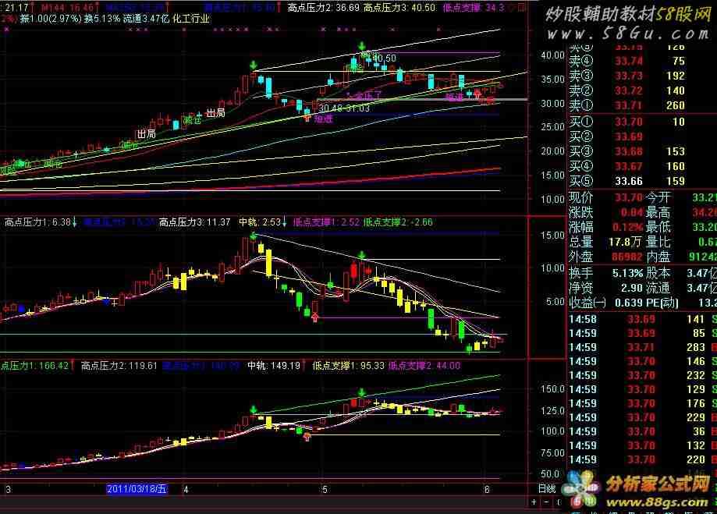Click the 5.00 axis label in middle pane
The width and height of the screenshot is (717, 514).
(555, 302)
